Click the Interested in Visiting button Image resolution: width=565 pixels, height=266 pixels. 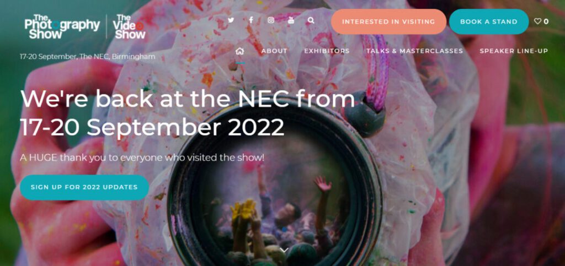click(388, 21)
